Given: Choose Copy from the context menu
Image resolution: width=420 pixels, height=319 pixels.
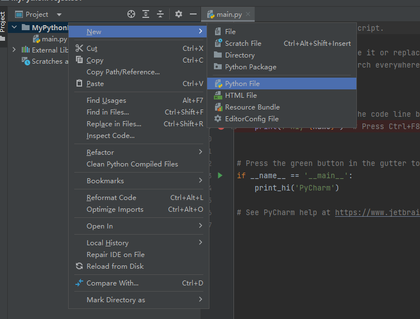Looking at the screenshot, I should coord(139,60).
